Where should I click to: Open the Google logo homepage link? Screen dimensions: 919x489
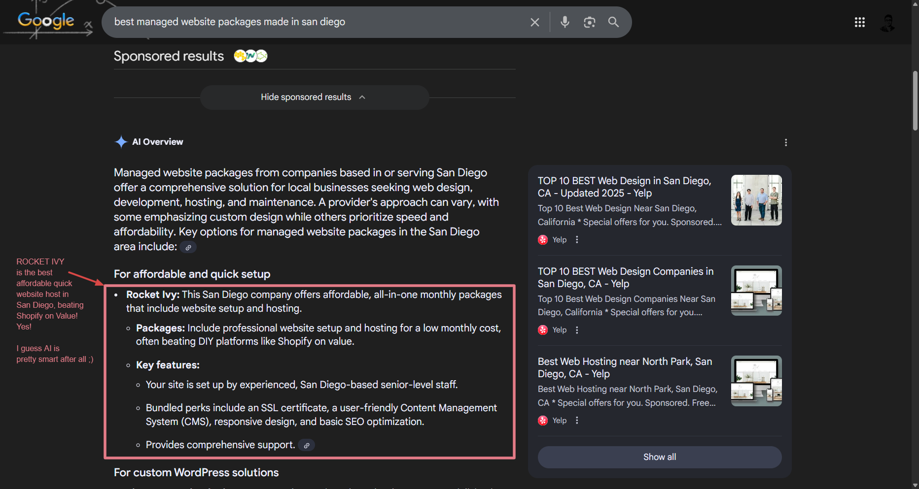point(46,20)
